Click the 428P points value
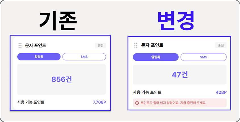 tap(221, 92)
